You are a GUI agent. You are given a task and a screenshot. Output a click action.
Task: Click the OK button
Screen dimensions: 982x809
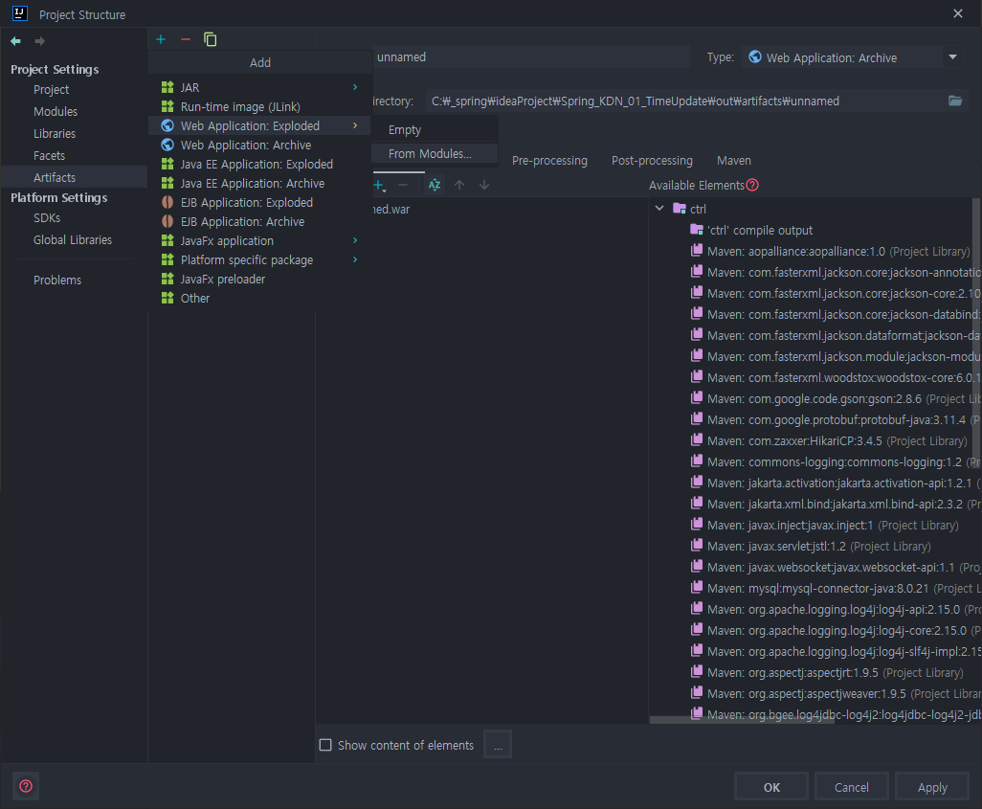coord(771,787)
